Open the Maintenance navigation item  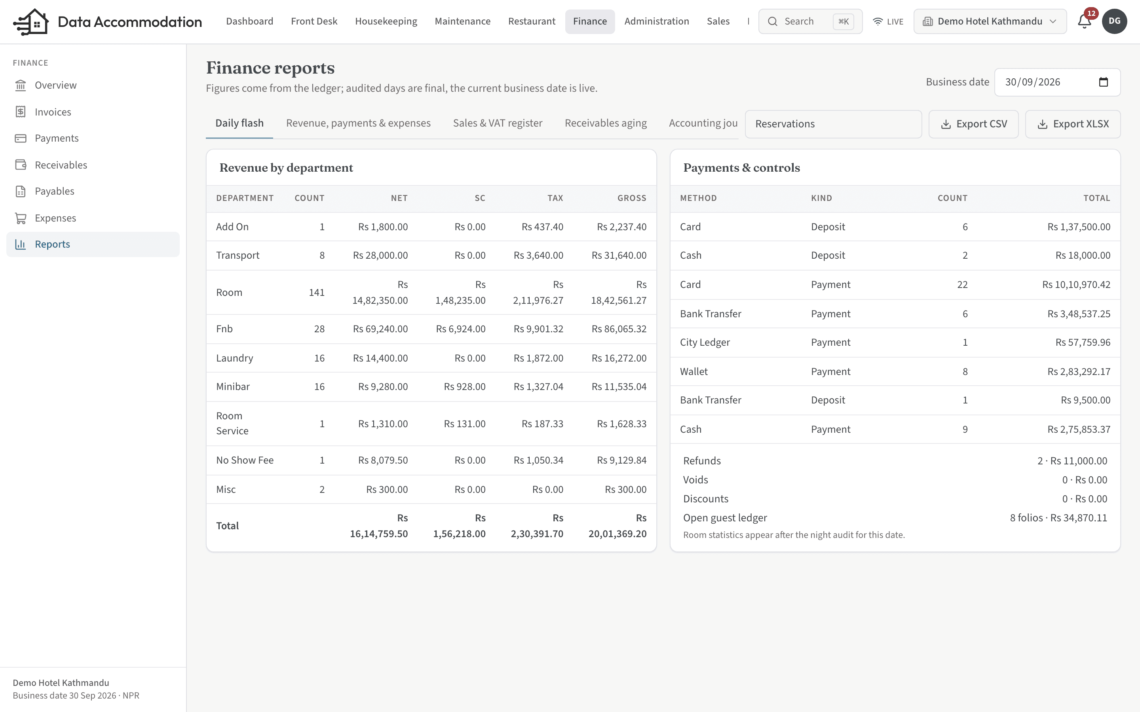462,21
